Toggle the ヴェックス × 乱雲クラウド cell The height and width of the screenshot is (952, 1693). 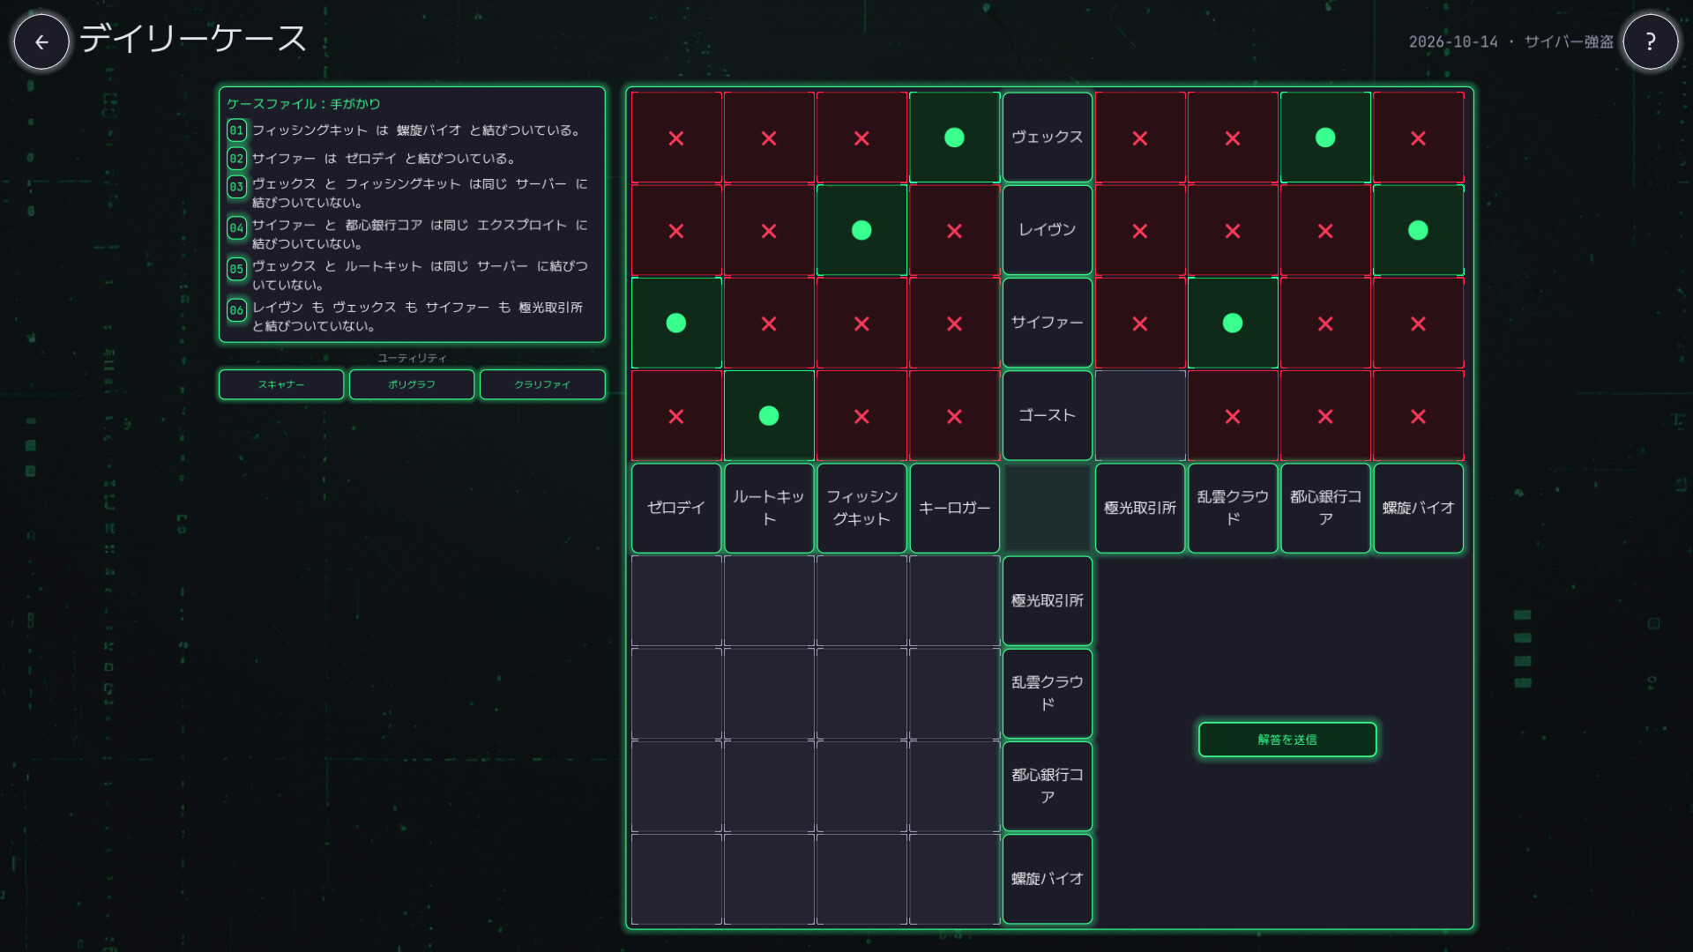(1233, 138)
